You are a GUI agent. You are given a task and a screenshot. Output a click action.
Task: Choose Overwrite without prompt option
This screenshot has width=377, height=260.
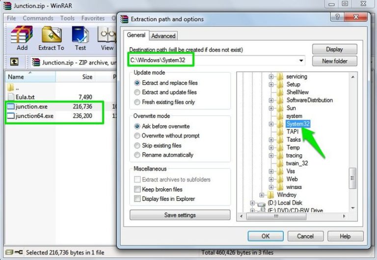pyautogui.click(x=167, y=136)
